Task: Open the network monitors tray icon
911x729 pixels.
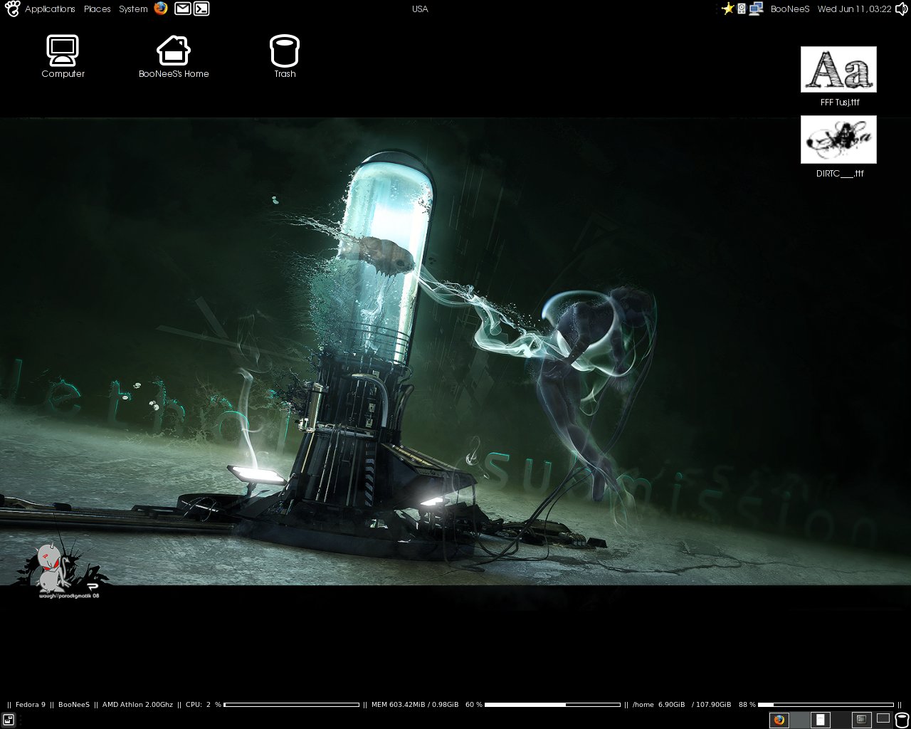Action: click(756, 9)
